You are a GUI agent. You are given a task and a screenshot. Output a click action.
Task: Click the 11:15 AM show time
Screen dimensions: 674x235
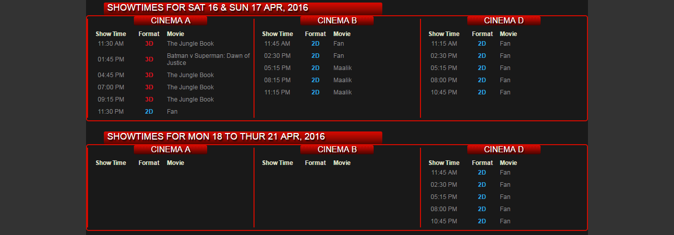pos(444,44)
